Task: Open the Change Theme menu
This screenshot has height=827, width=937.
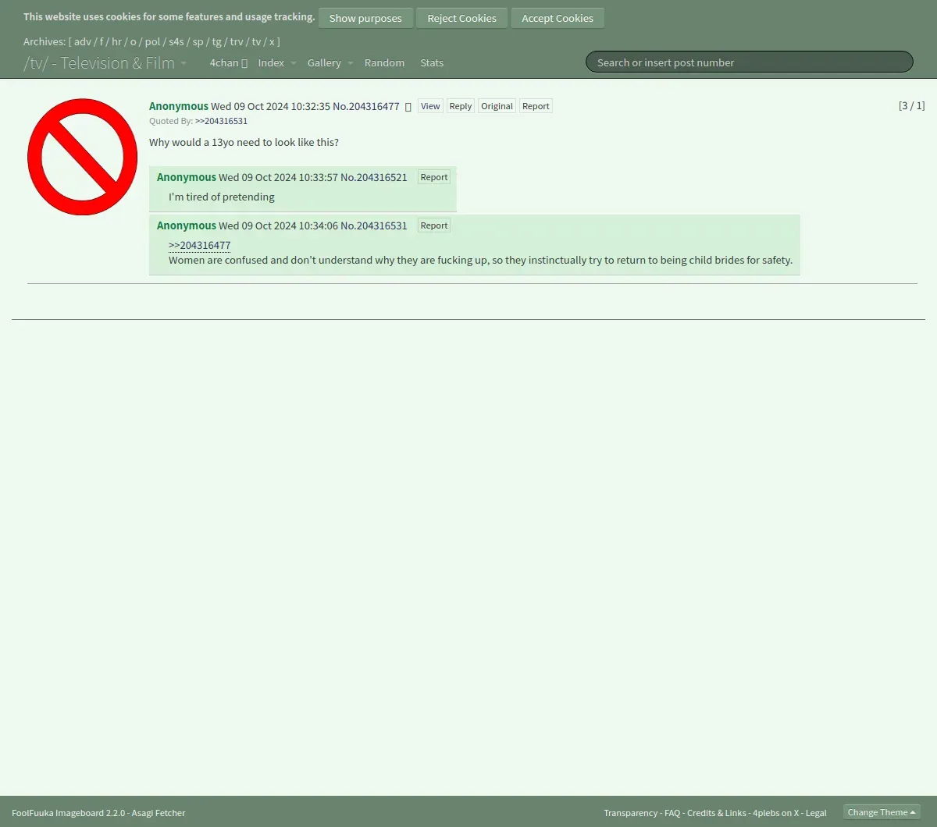Action: [x=882, y=812]
